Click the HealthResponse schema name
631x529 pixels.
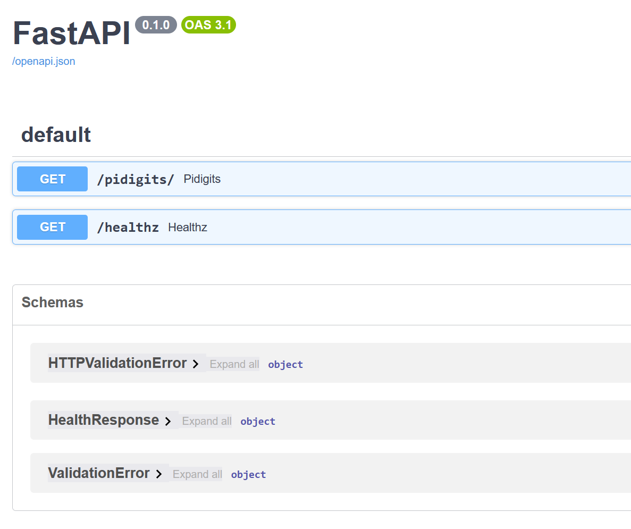pyautogui.click(x=104, y=420)
